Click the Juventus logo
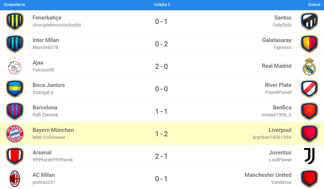This screenshot has width=324, height=189. (x=309, y=156)
